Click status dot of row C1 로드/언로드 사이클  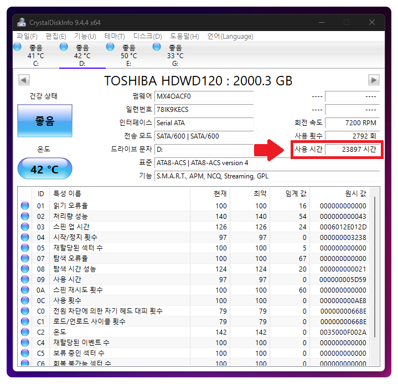(x=25, y=321)
